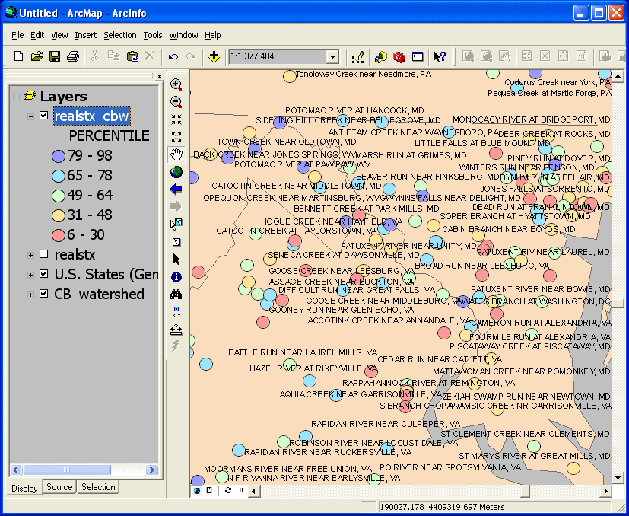Collapse the realstx_cbw layer legend
The image size is (629, 516).
point(31,116)
